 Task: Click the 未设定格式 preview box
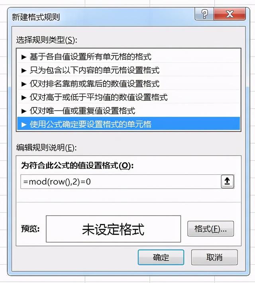[x=113, y=229]
